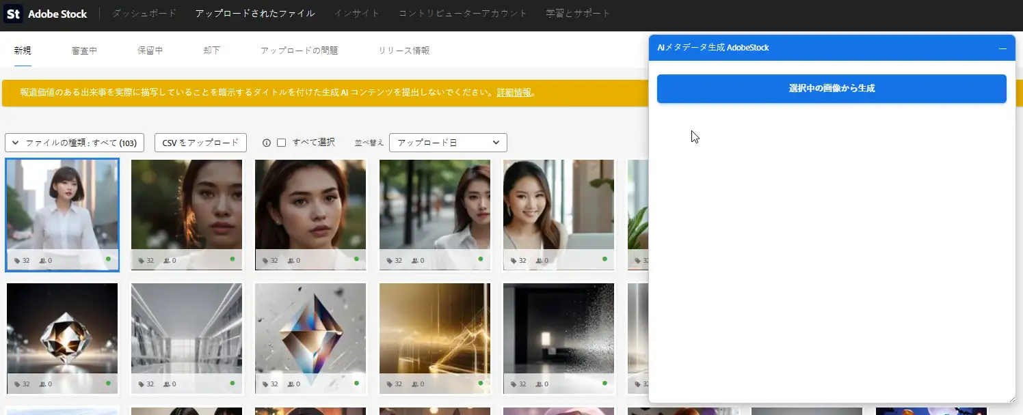Open the ファイルの種類 : すべて (103) dropdown

pos(75,143)
